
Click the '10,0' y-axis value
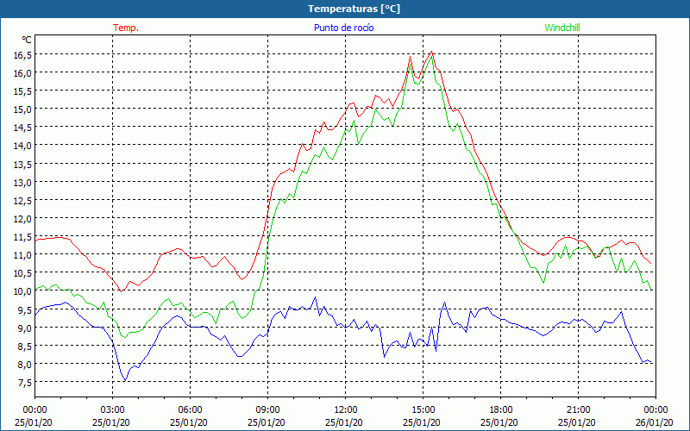point(23,291)
